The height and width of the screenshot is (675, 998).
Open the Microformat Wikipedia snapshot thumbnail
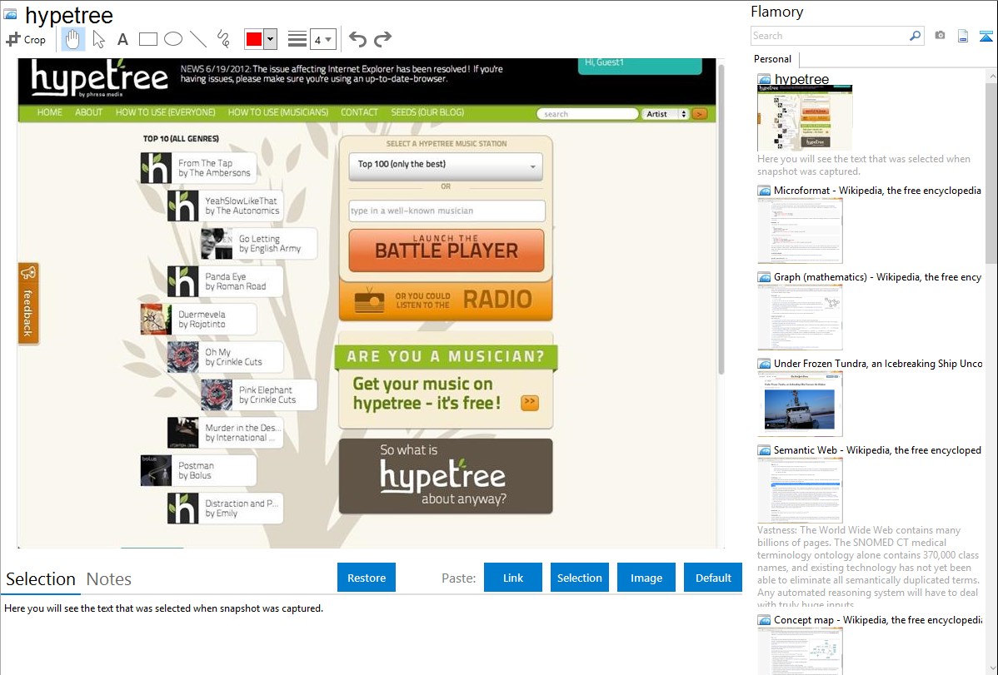(x=800, y=231)
